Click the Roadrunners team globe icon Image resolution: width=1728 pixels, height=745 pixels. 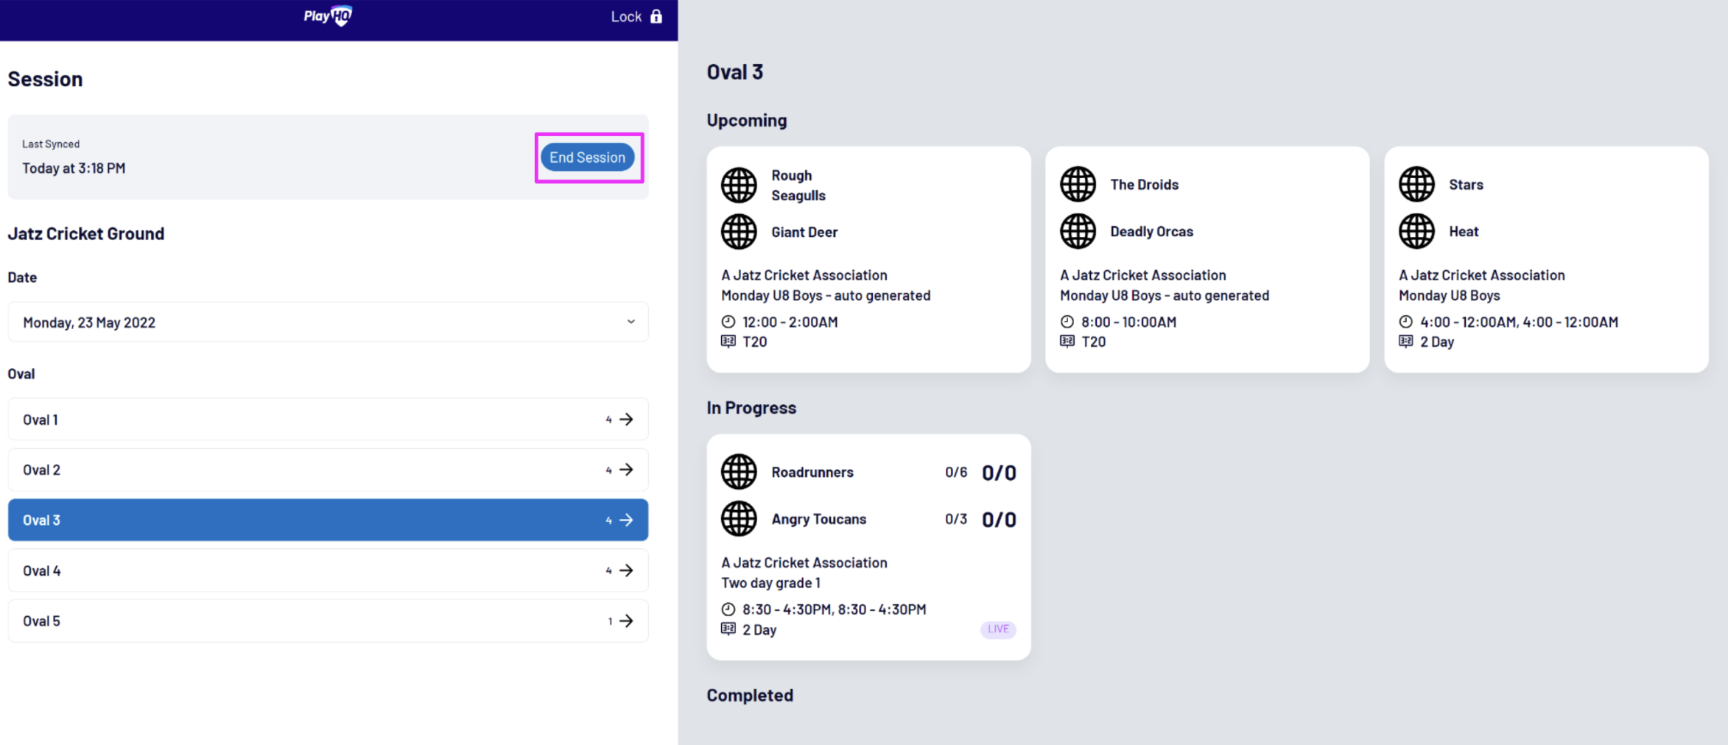tap(739, 472)
